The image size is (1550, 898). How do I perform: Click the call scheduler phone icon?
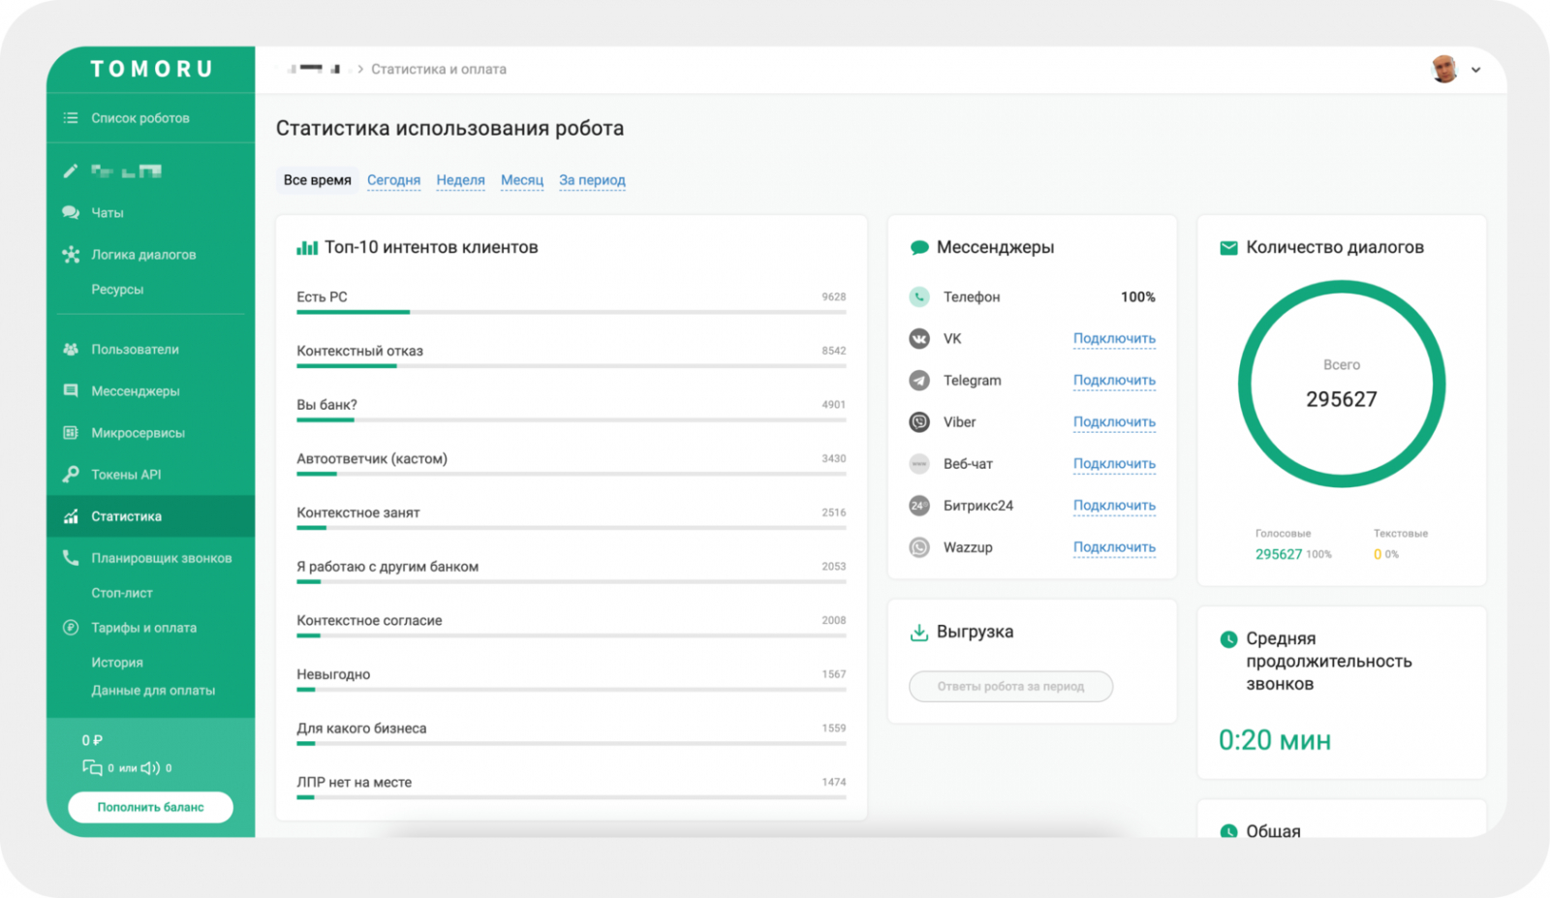71,558
